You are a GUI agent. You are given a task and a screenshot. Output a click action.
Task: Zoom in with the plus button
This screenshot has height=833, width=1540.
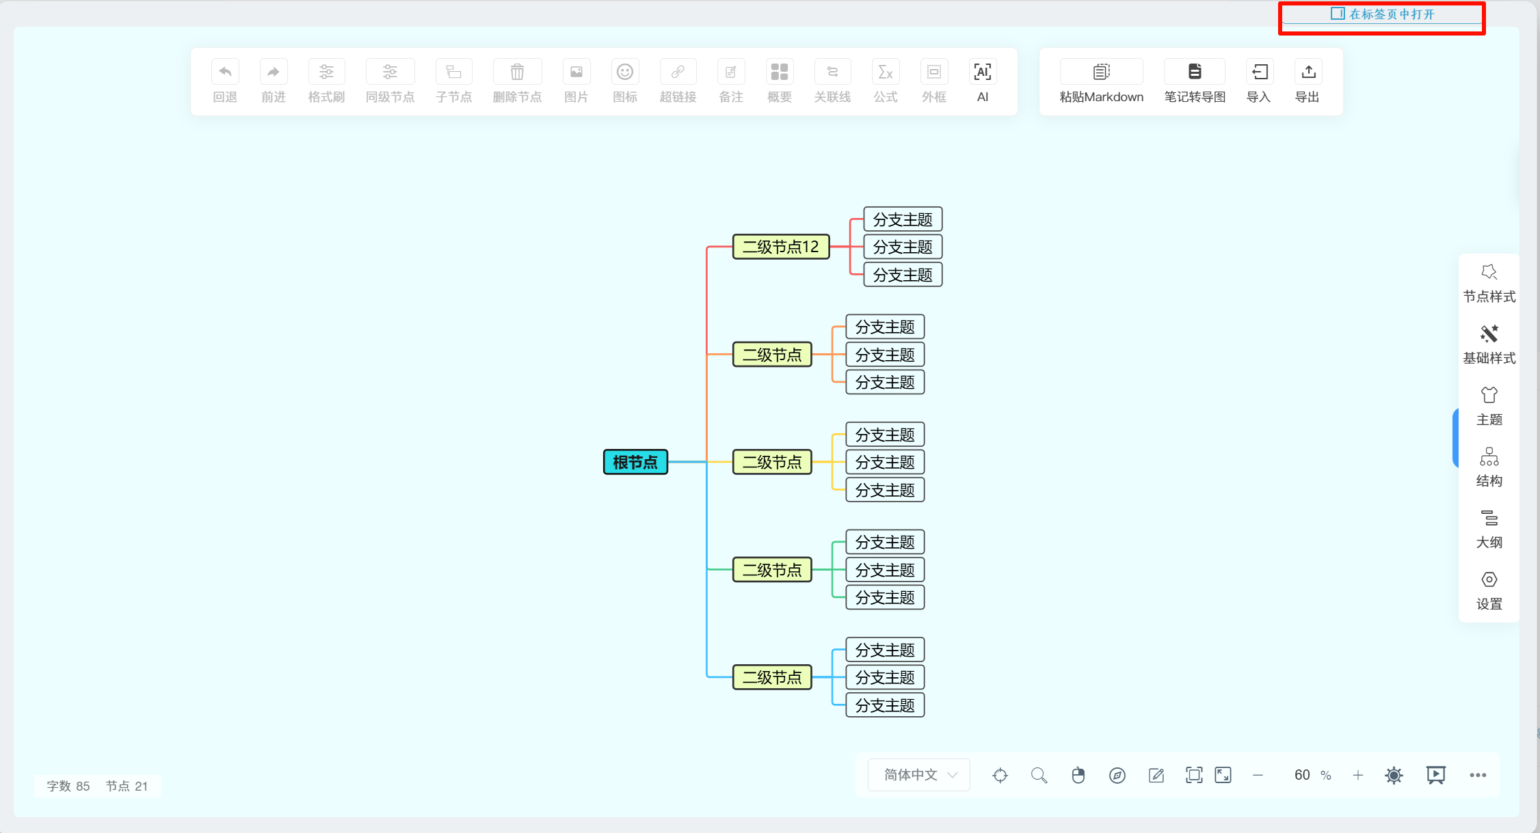(1357, 775)
